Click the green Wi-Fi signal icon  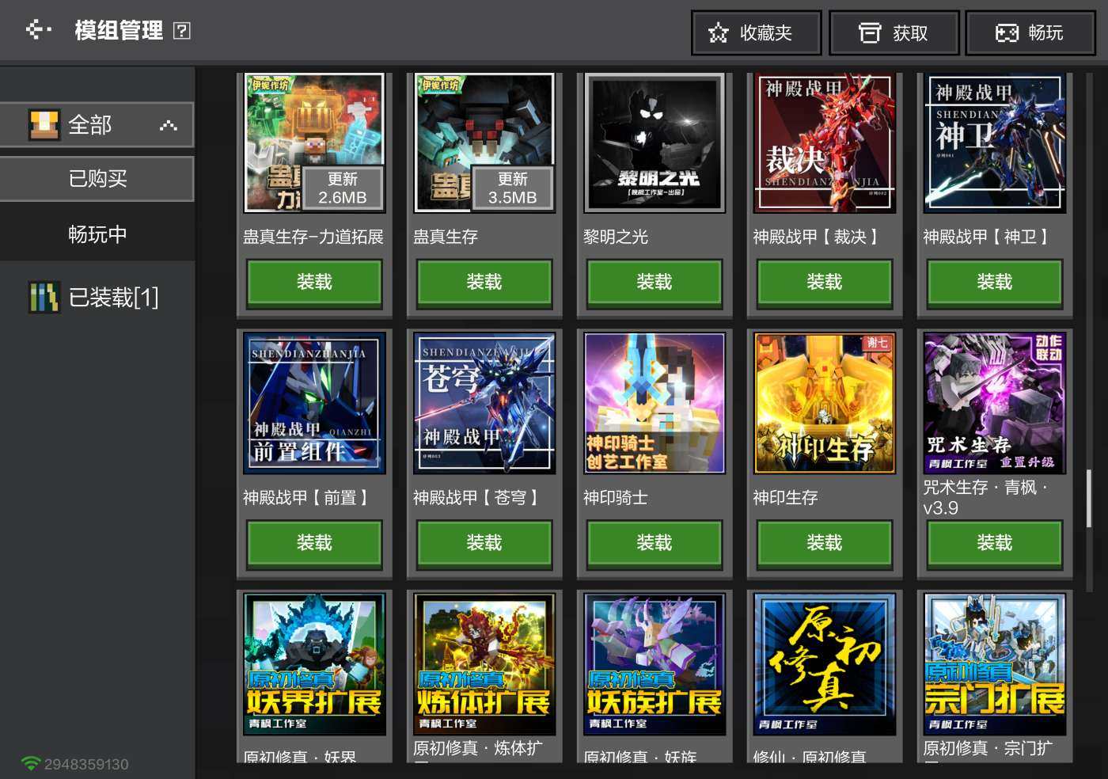(30, 764)
